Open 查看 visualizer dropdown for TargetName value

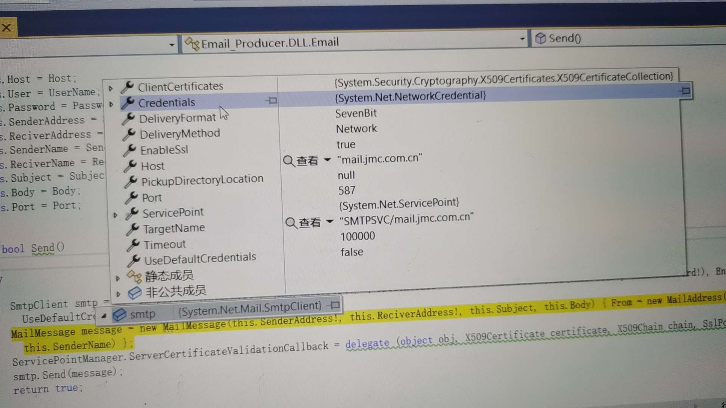pyautogui.click(x=330, y=221)
